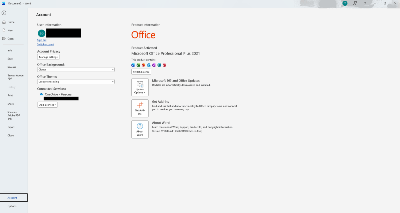Click the Get Add-ins button
400x213 pixels.
pyautogui.click(x=140, y=108)
